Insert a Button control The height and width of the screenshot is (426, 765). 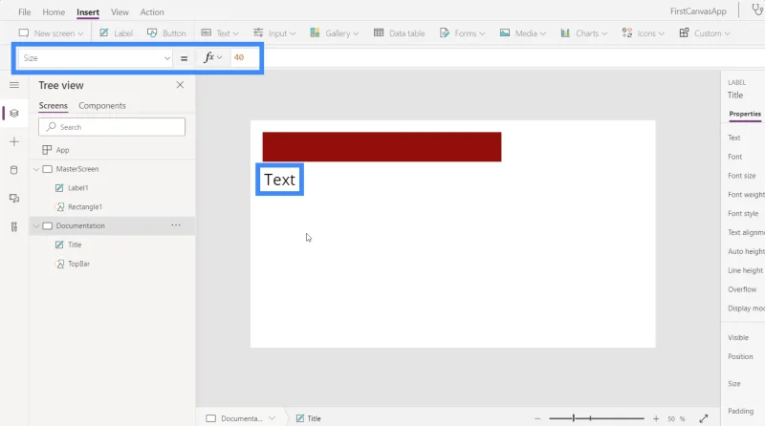[166, 33]
